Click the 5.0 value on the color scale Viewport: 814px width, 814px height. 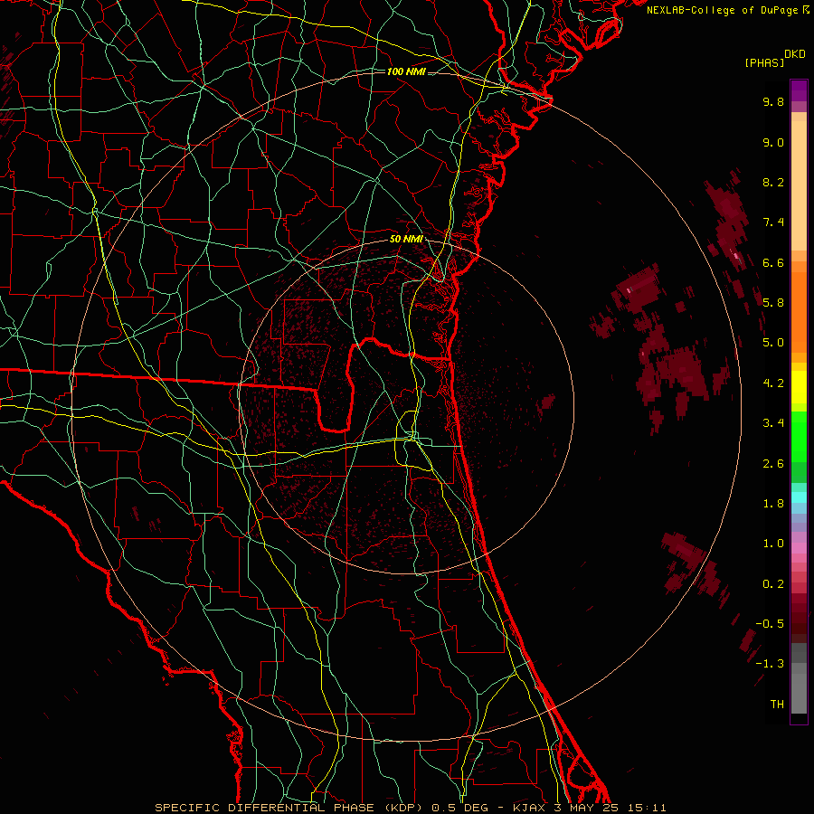pos(773,343)
